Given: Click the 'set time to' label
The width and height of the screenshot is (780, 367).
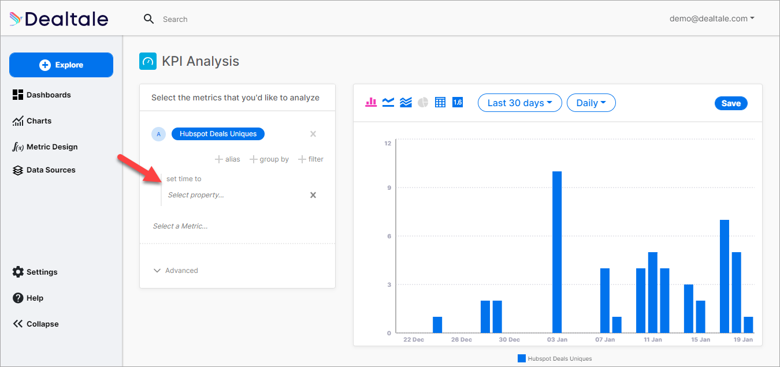Looking at the screenshot, I should pyautogui.click(x=184, y=179).
